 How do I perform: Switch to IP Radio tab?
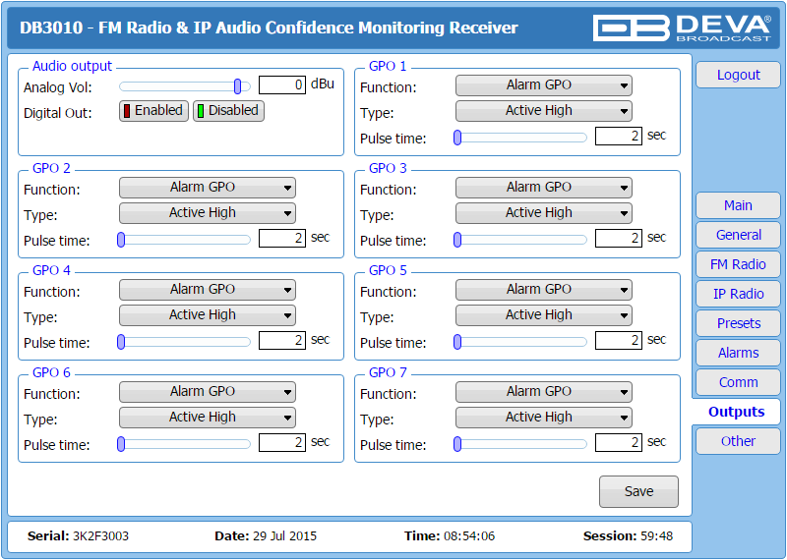738,295
